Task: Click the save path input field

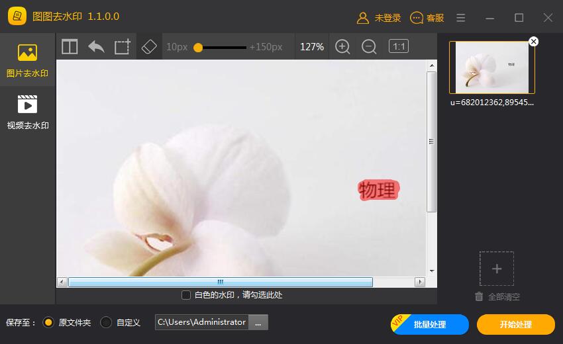Action: (x=202, y=322)
